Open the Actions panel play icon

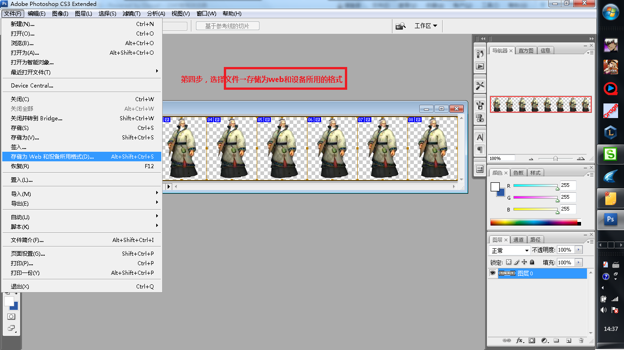(x=480, y=66)
